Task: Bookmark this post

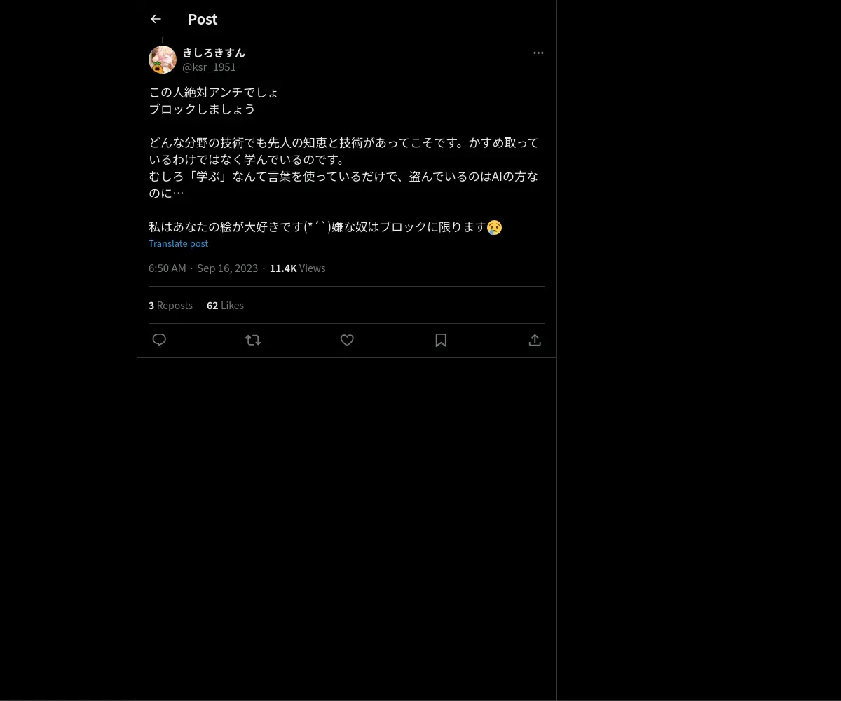Action: 441,340
